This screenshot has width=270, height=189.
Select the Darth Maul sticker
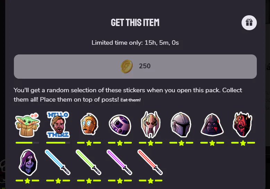coord(243,124)
